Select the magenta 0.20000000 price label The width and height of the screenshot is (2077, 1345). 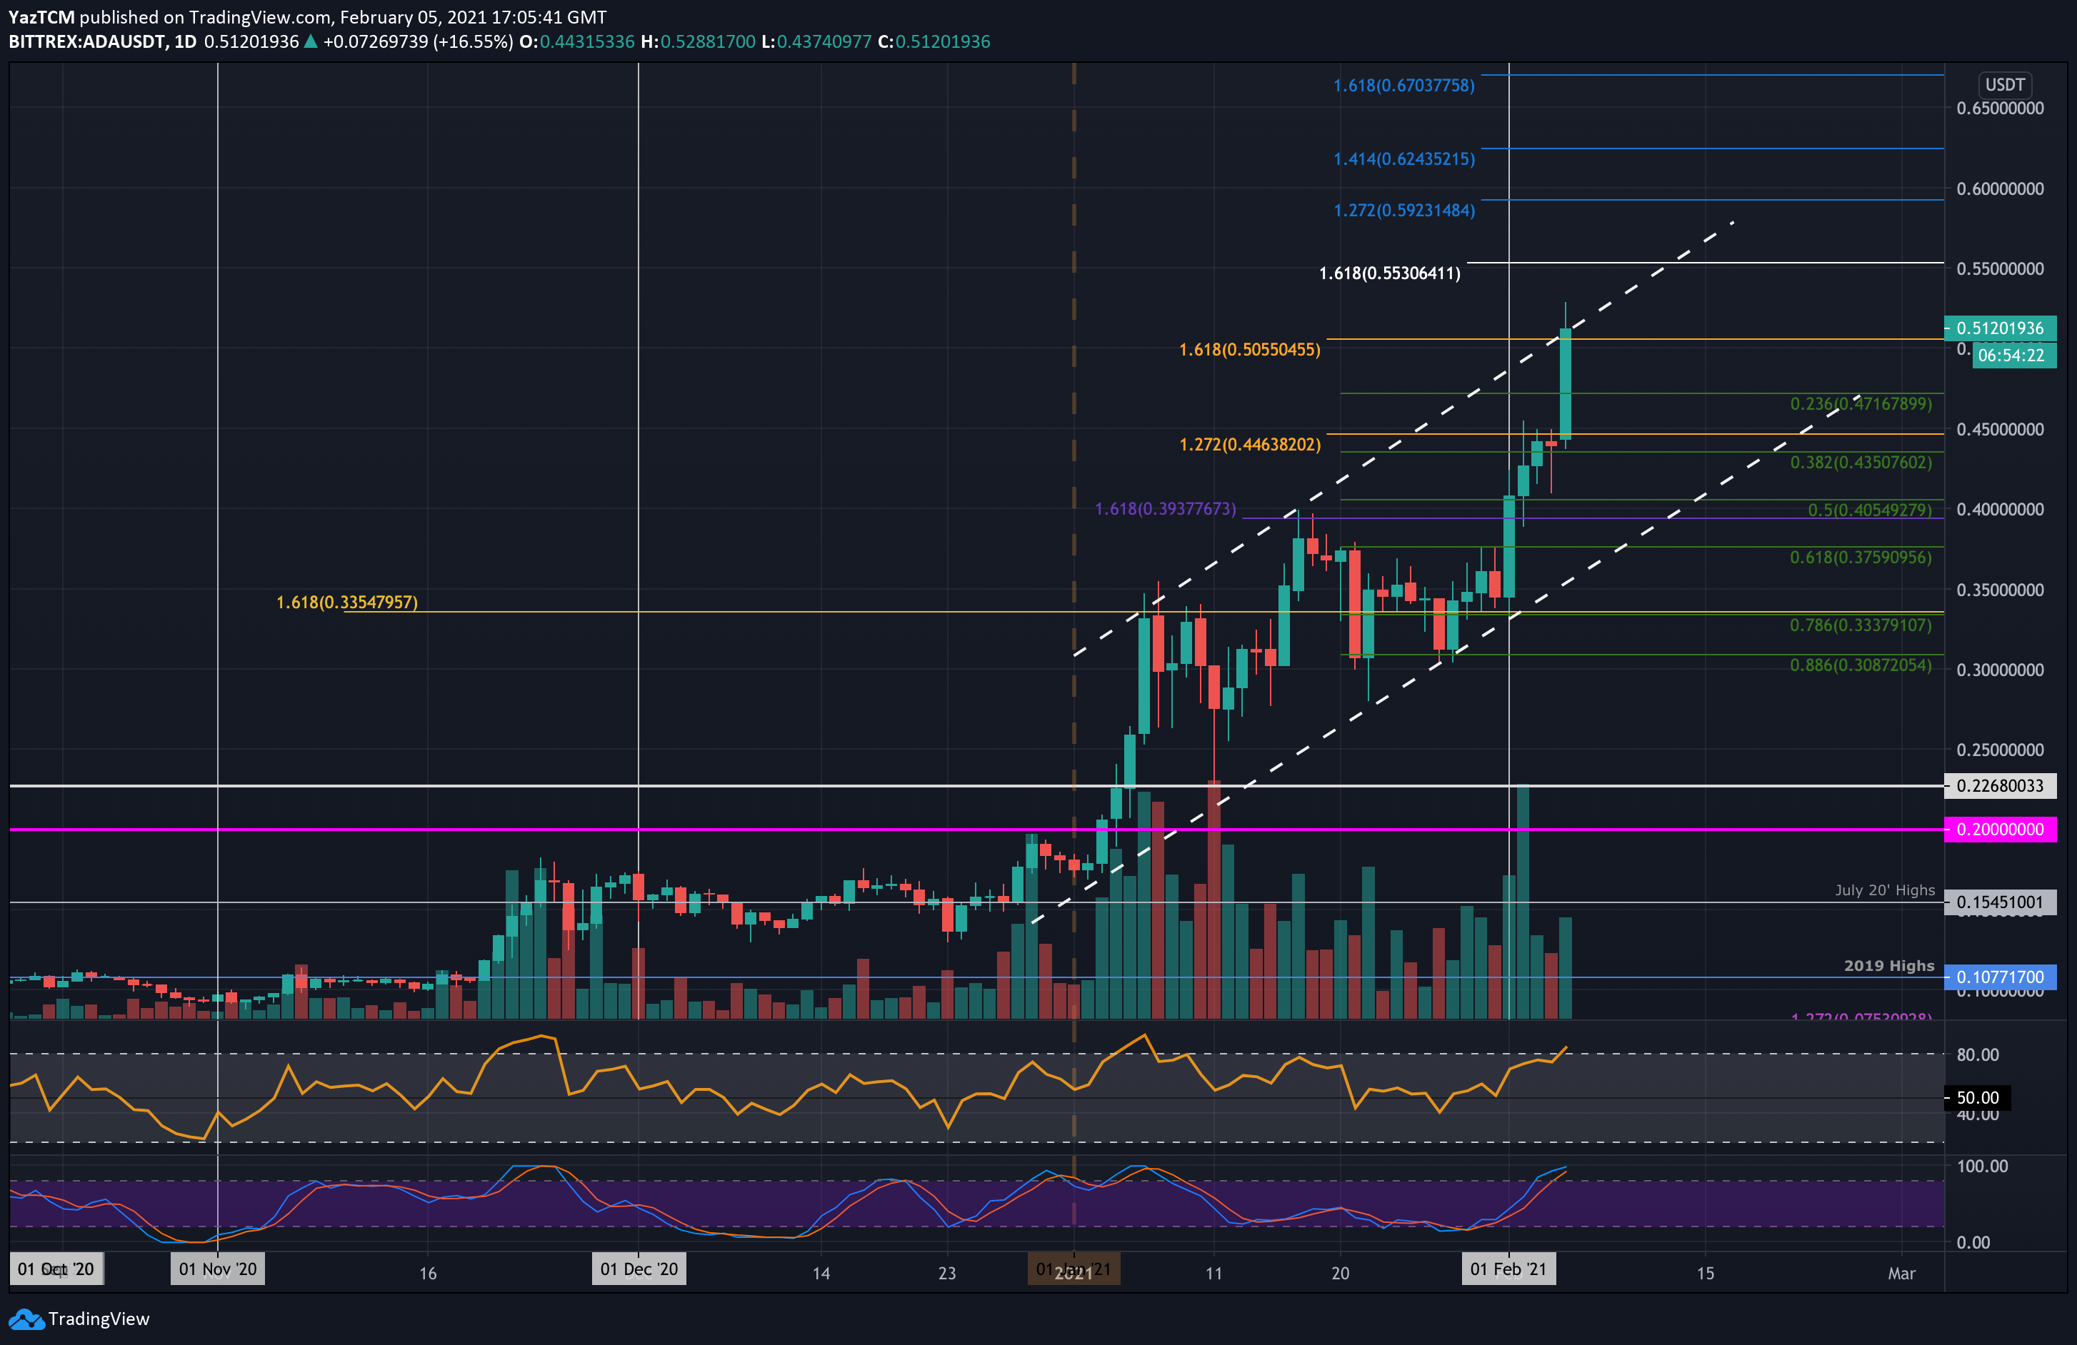coord(1999,829)
